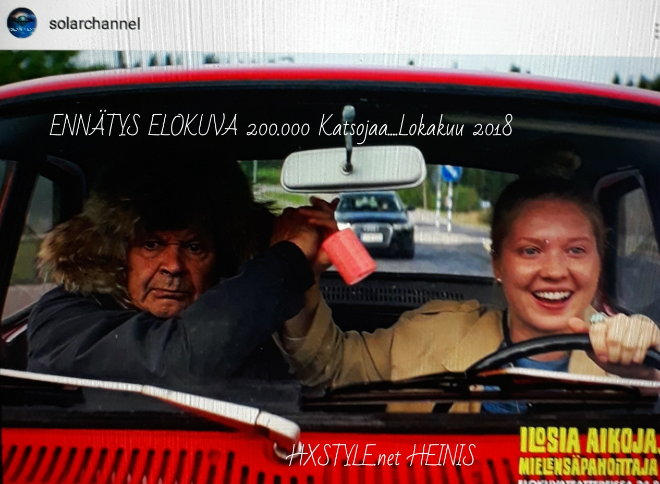Open the three-dot more options menu
This screenshot has width=660, height=484.
(656, 31)
